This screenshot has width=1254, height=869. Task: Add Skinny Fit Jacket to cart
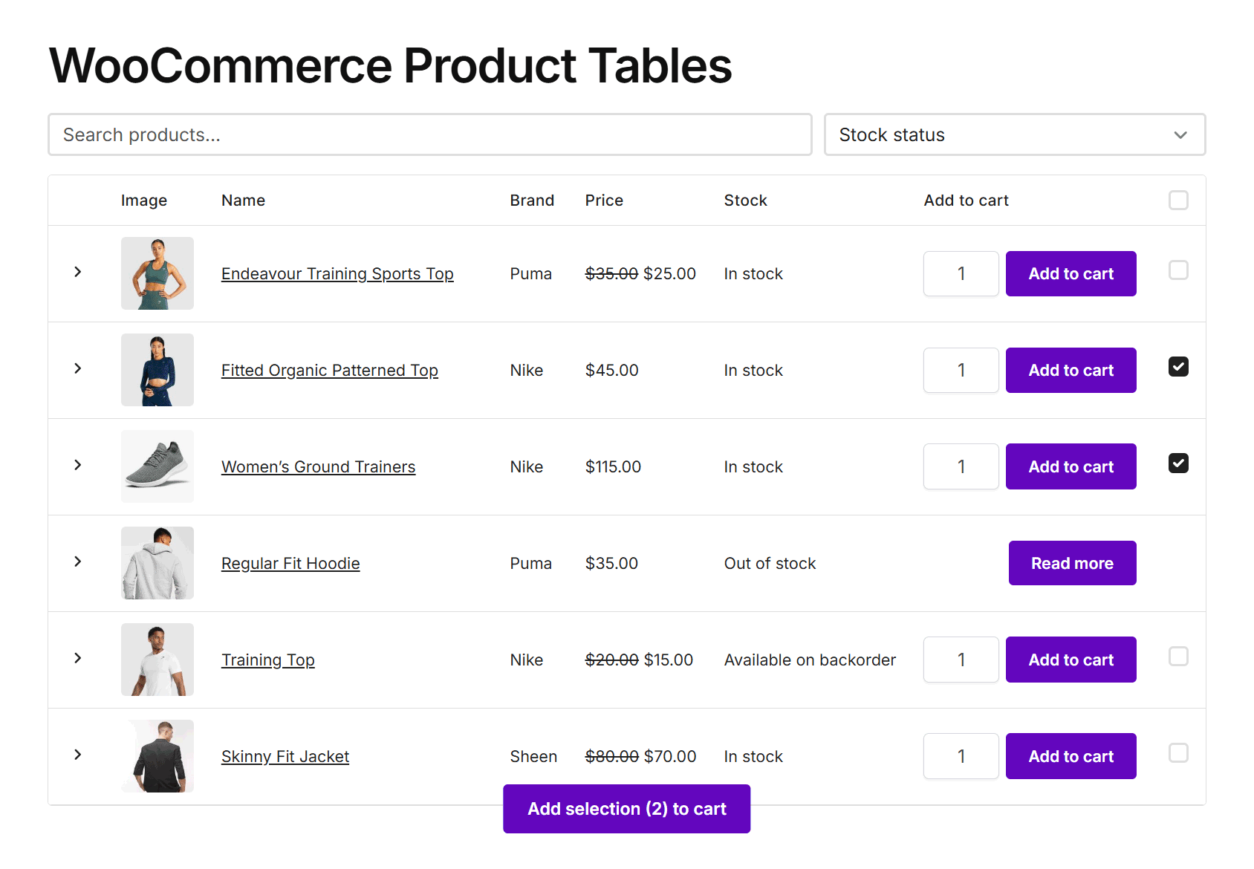(x=1071, y=757)
